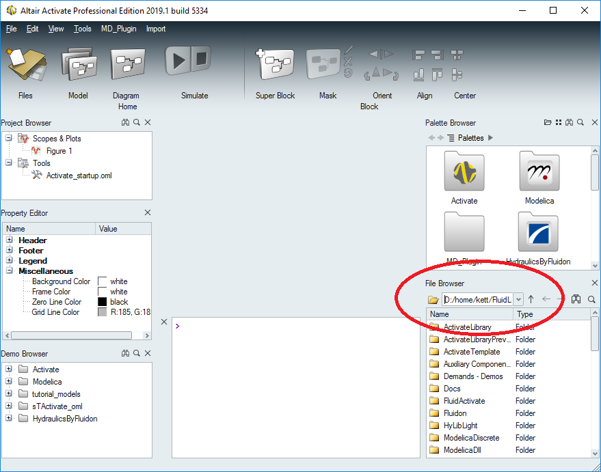Open the Files toolbar icon

pyautogui.click(x=26, y=64)
